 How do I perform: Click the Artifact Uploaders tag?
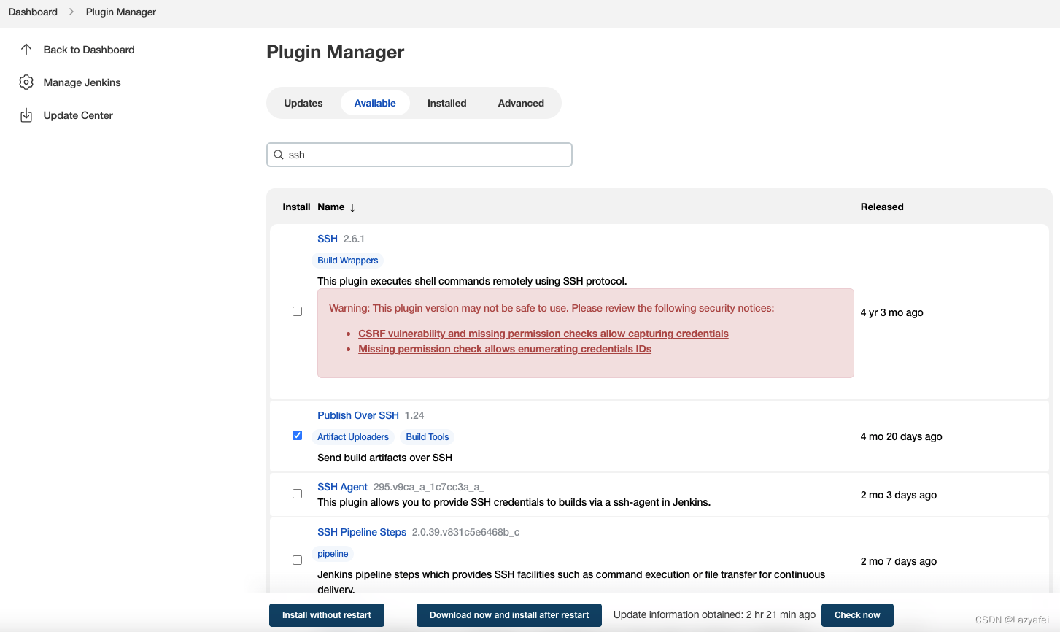353,437
